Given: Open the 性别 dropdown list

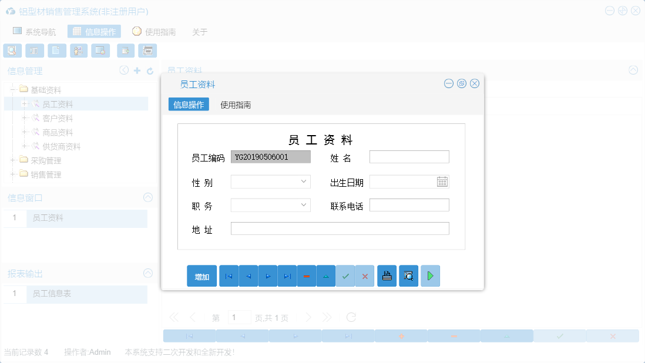Looking at the screenshot, I should (x=305, y=181).
